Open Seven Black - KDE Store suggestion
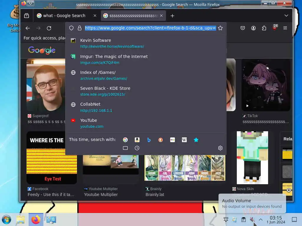 pos(146,91)
